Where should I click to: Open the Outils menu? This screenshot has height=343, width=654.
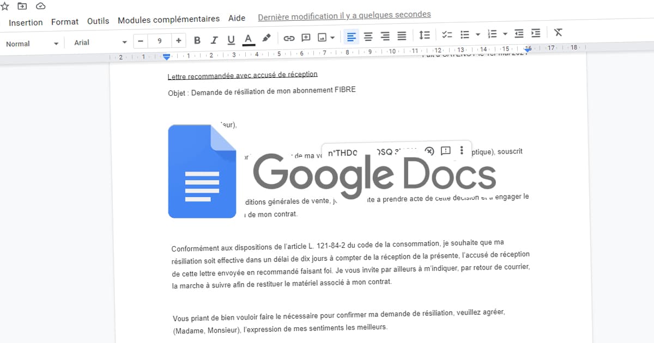tap(98, 21)
